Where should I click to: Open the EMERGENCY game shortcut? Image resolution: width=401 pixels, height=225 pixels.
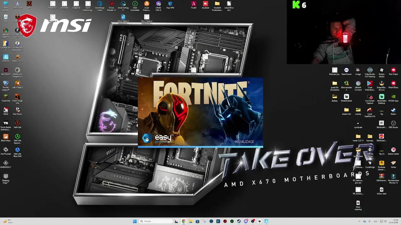(6, 164)
